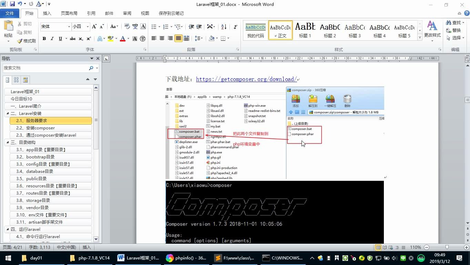Open the Windows Start menu
This screenshot has width=470, height=265.
8,258
